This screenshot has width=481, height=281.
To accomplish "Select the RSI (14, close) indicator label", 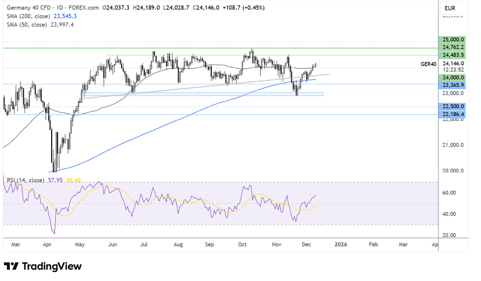I will pyautogui.click(x=25, y=180).
